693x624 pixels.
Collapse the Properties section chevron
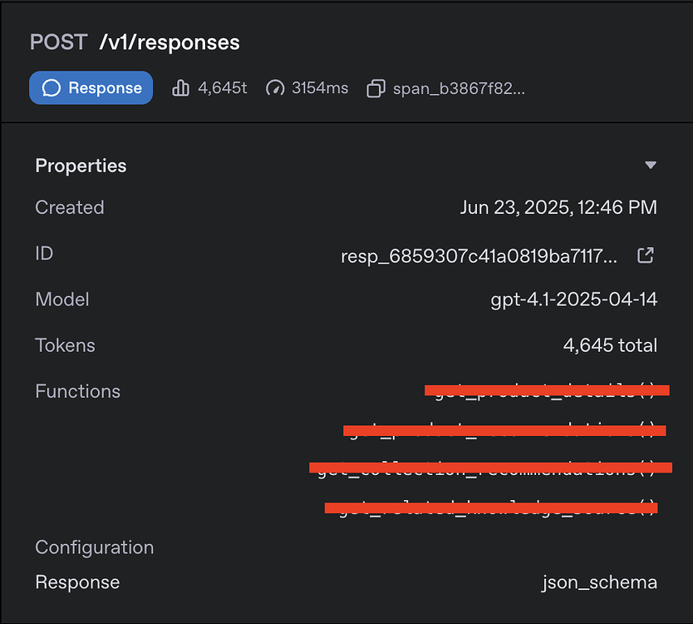point(651,165)
